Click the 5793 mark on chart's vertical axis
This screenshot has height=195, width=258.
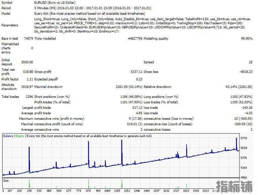click(244, 138)
